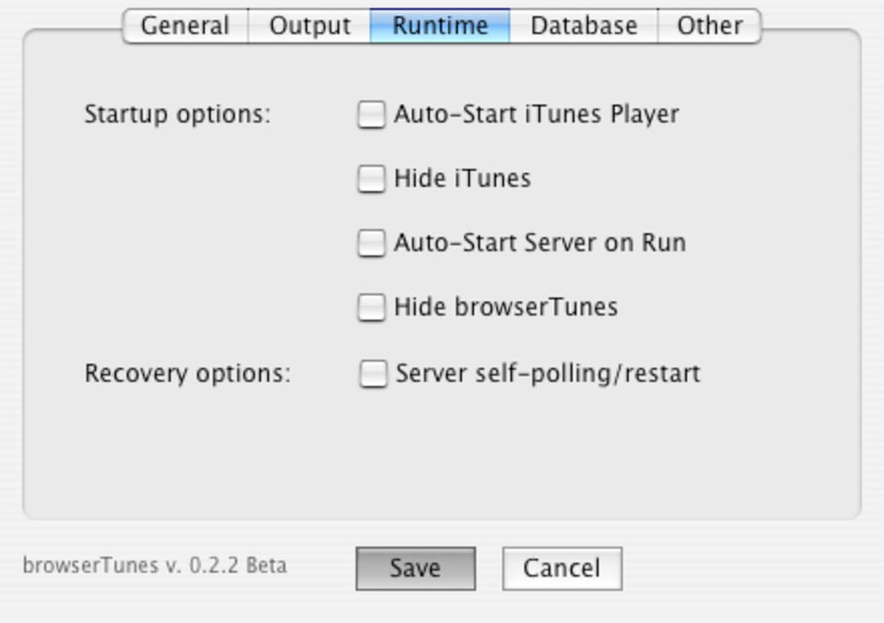Toggle the Hide browserTunes checkbox
884x623 pixels.
point(371,307)
